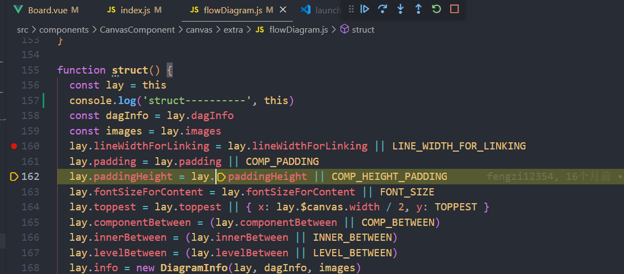This screenshot has width=624, height=274.
Task: Close the flowDiagram.js tab
Action: click(283, 10)
